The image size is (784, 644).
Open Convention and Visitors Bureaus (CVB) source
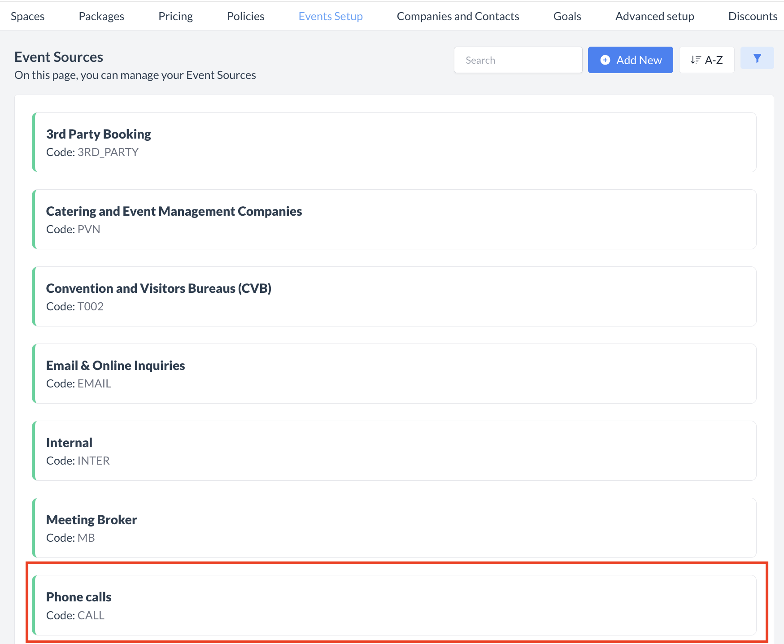pos(395,296)
